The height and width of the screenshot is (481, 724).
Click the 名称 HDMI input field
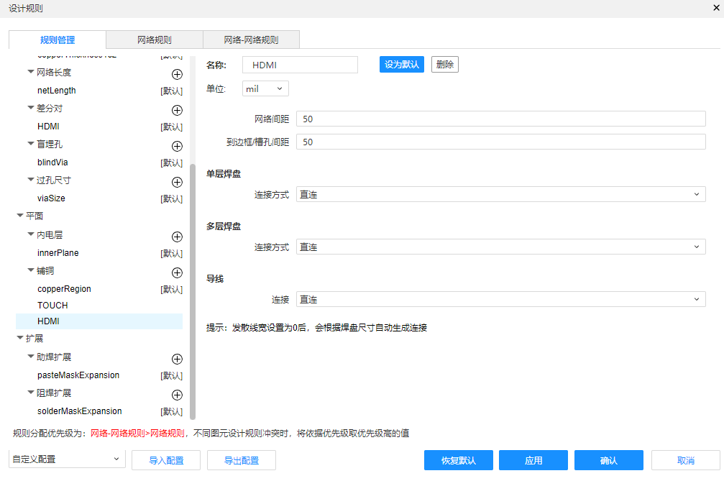tap(300, 65)
